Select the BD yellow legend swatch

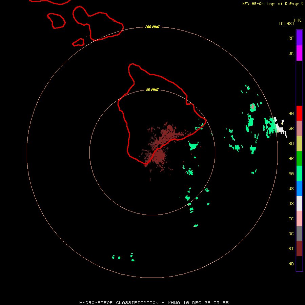click(x=299, y=144)
